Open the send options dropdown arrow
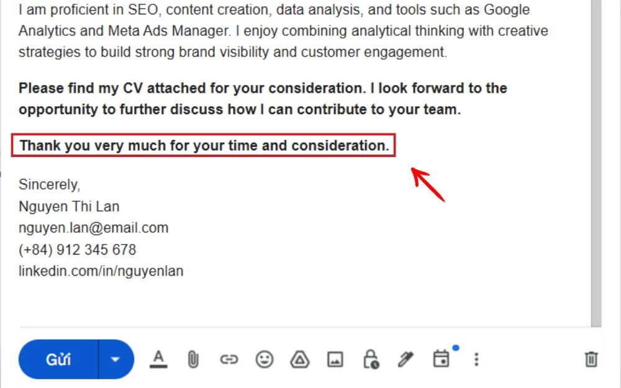Viewport: 621px width, 388px height. click(x=116, y=359)
